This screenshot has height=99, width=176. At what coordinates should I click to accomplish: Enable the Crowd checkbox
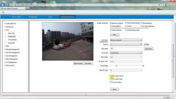point(126,26)
